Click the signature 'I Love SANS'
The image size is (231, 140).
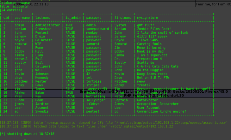[x=147, y=40]
